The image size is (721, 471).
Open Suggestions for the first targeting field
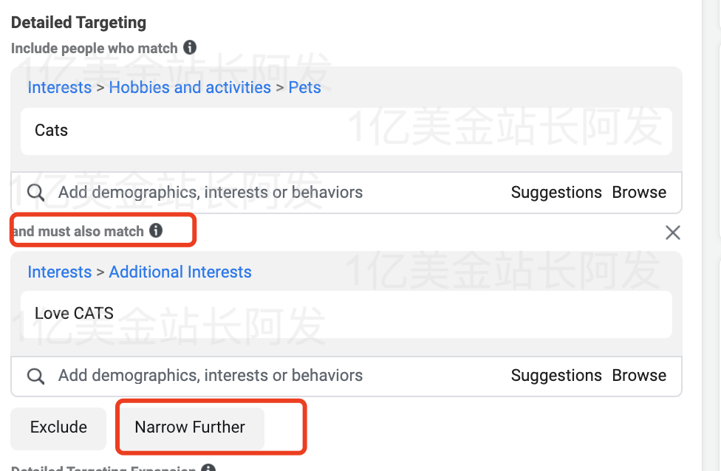(x=556, y=192)
